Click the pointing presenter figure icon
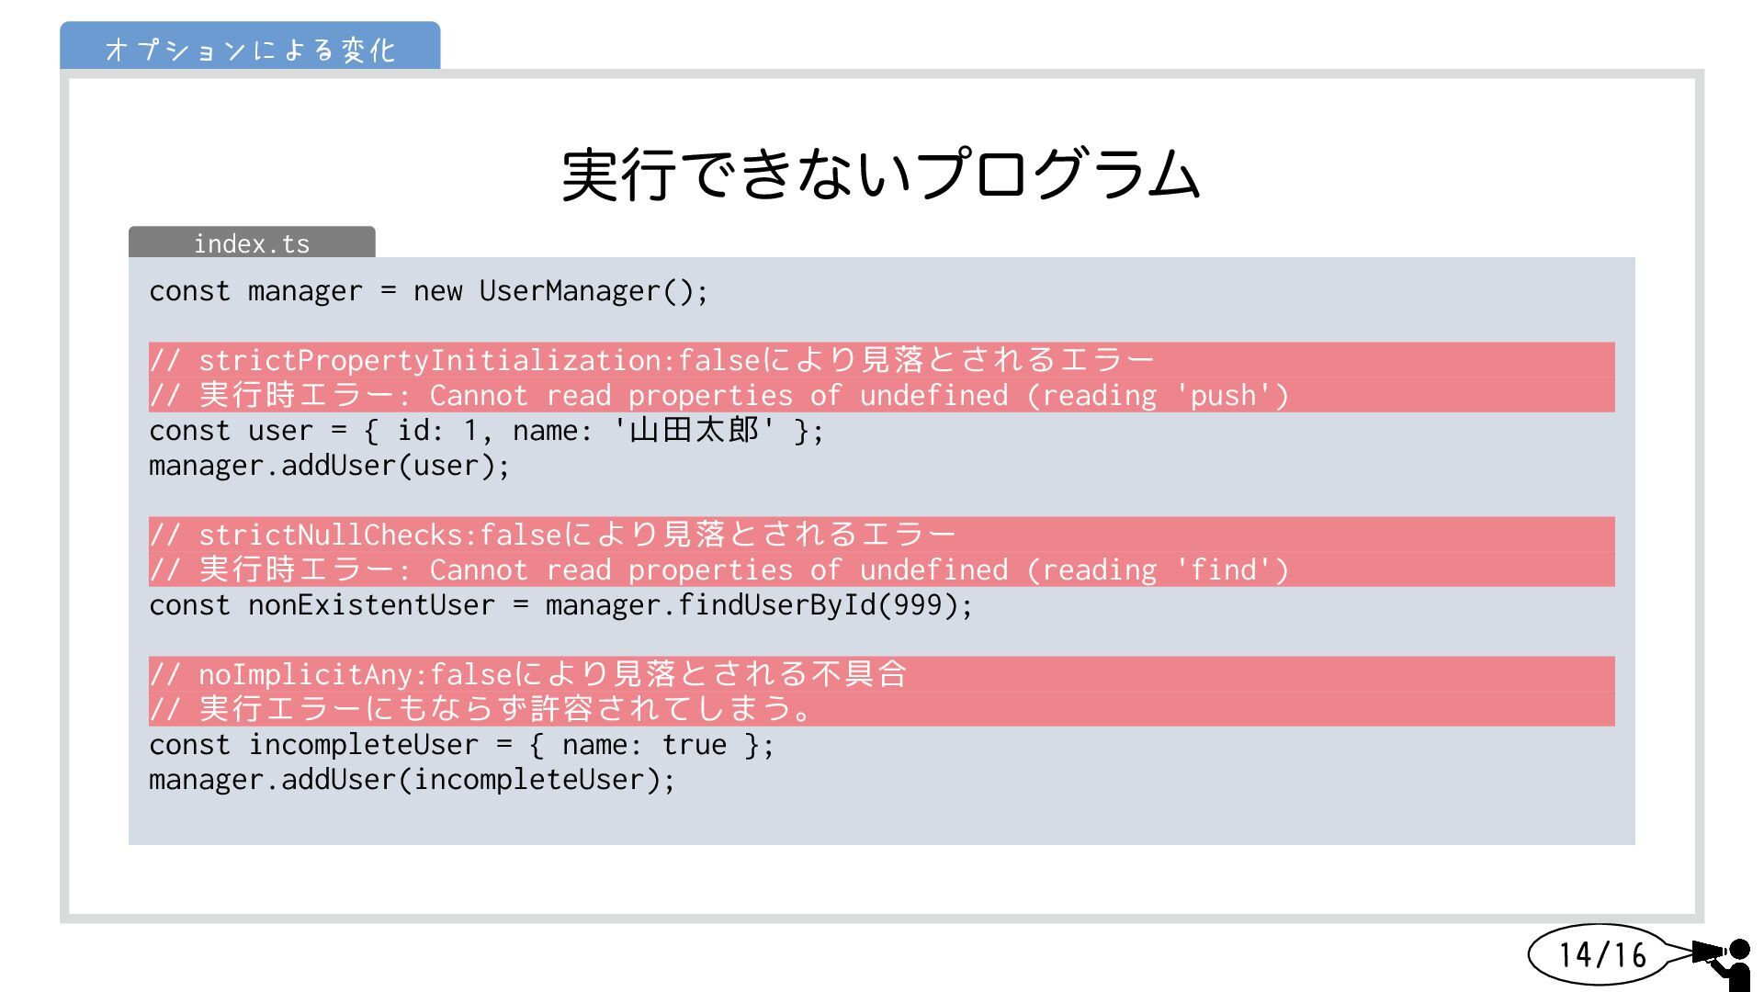Viewport: 1764px width, 992px height. pos(1725,961)
